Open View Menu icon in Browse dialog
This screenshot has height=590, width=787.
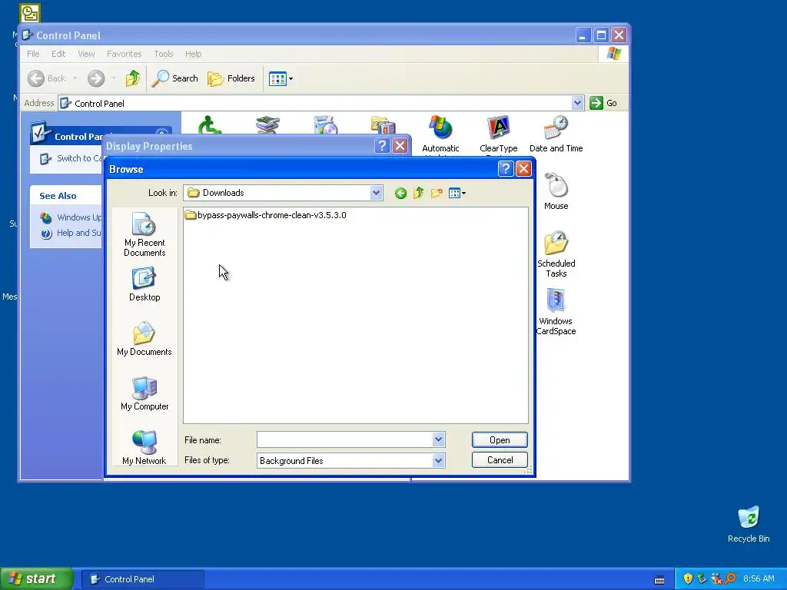pyautogui.click(x=457, y=193)
